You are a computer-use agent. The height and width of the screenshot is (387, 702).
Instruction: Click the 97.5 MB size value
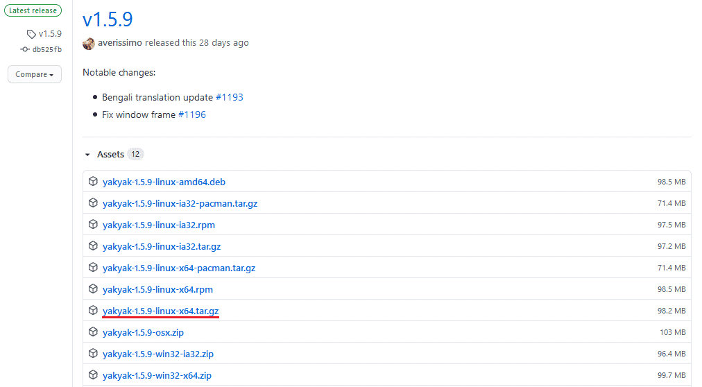click(x=671, y=225)
